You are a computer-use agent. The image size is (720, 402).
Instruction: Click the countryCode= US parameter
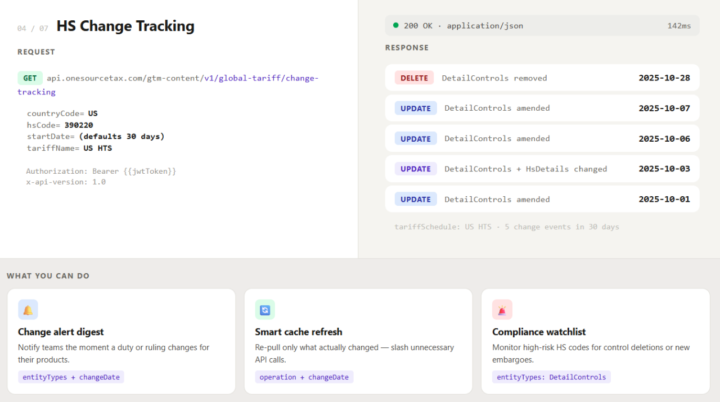[62, 114]
